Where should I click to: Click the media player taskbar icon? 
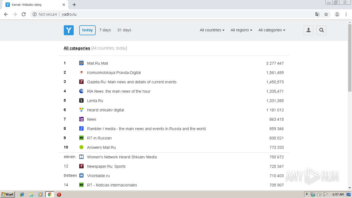40,194
